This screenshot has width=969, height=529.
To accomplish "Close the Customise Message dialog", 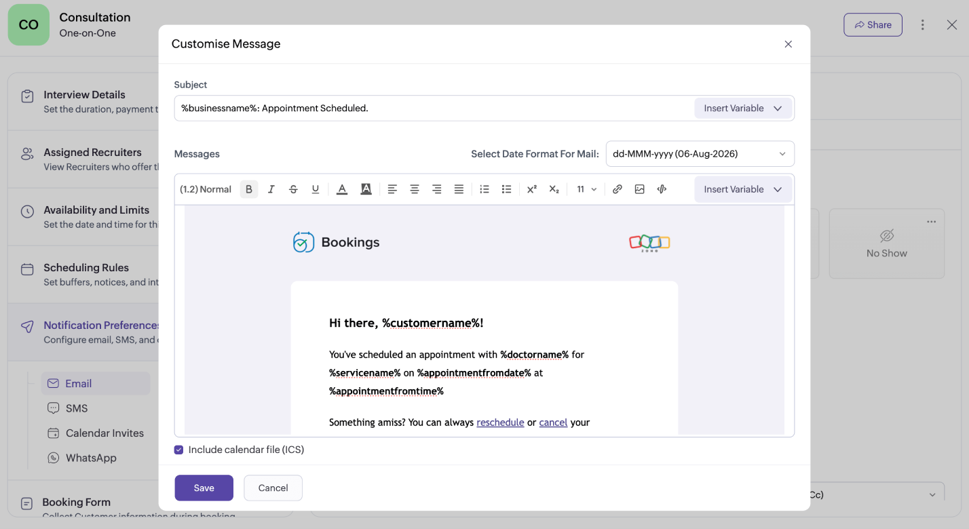I will (x=788, y=44).
